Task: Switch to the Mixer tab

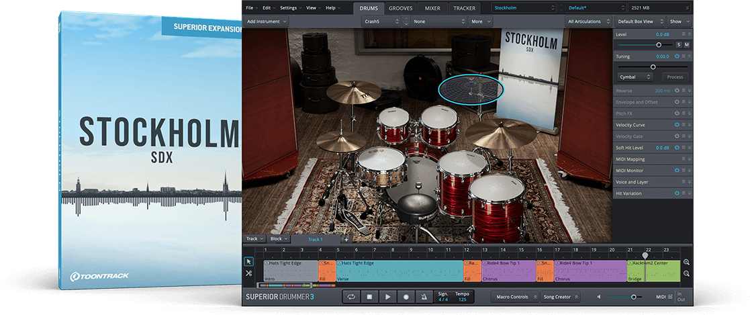Action: [432, 8]
